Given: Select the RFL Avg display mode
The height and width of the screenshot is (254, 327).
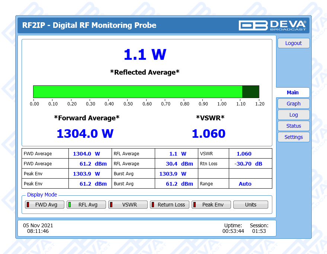Looking at the screenshot, I should 84,205.
